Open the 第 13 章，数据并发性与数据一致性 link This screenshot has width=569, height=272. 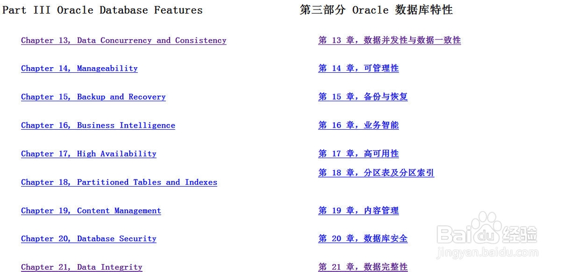pos(389,40)
